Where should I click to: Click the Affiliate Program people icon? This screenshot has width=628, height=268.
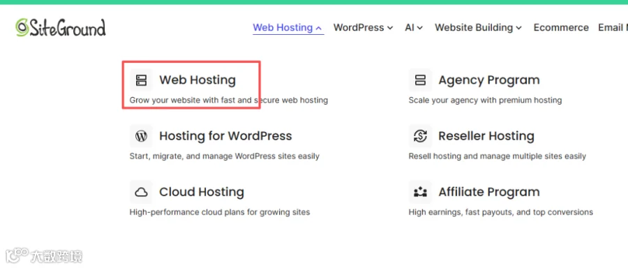420,193
